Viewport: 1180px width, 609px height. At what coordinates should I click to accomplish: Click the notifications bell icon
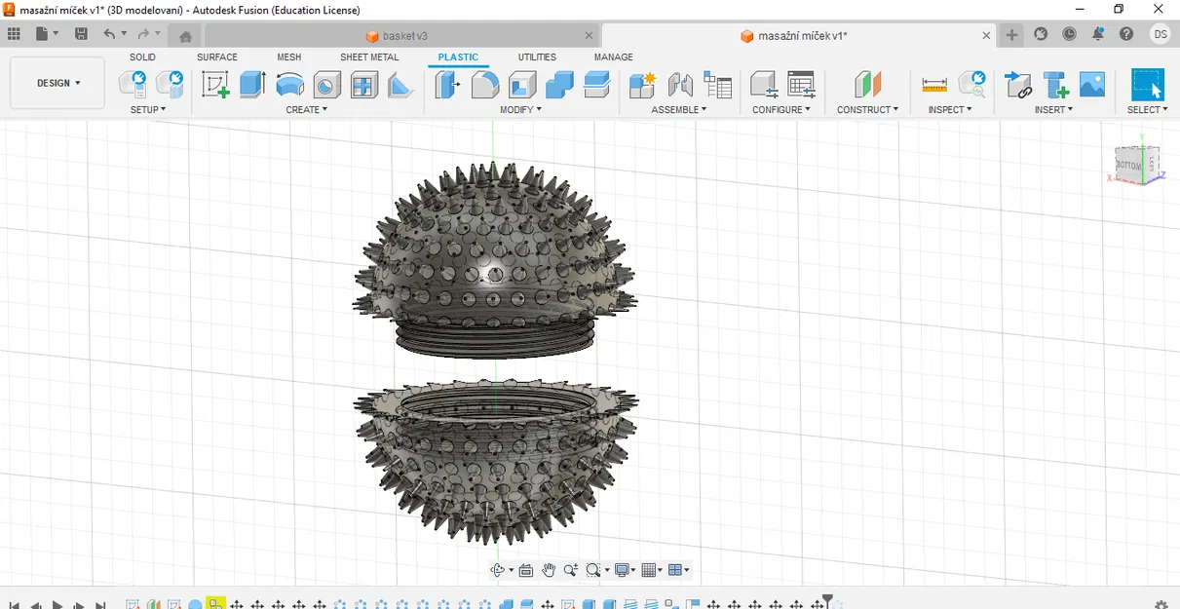pos(1098,34)
